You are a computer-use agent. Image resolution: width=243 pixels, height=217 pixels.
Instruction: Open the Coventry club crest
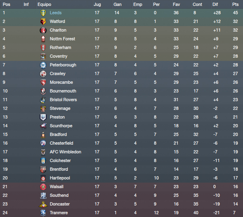coord(43,57)
